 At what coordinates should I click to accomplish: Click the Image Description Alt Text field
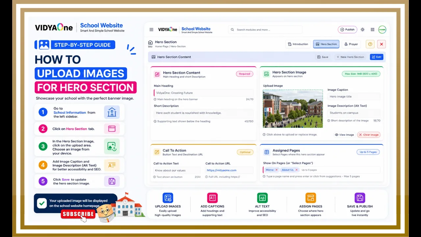354,113
